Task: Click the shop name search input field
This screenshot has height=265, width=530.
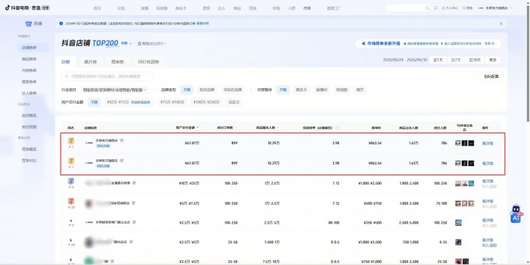Action: [107, 77]
